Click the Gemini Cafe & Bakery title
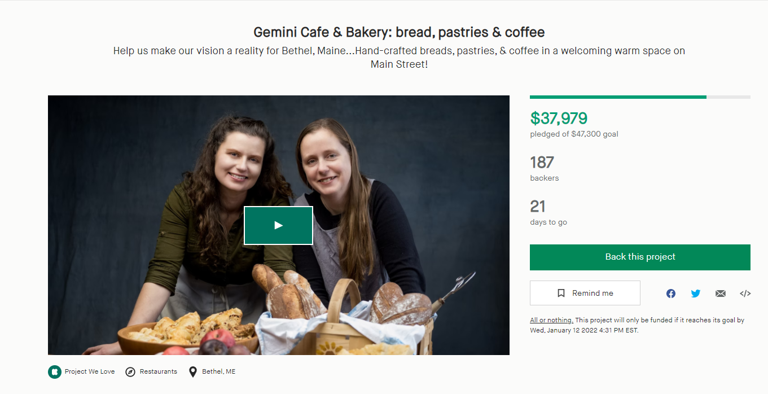The width and height of the screenshot is (768, 394). [x=399, y=32]
